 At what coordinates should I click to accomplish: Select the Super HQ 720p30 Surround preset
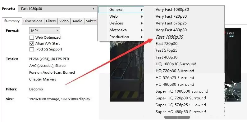(x=181, y=98)
